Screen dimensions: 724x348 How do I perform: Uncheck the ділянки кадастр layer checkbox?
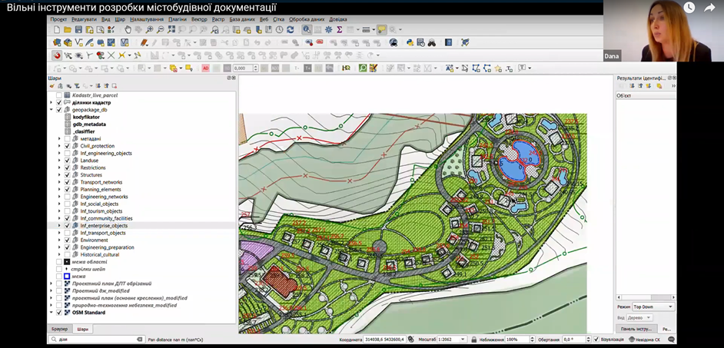tap(58, 102)
